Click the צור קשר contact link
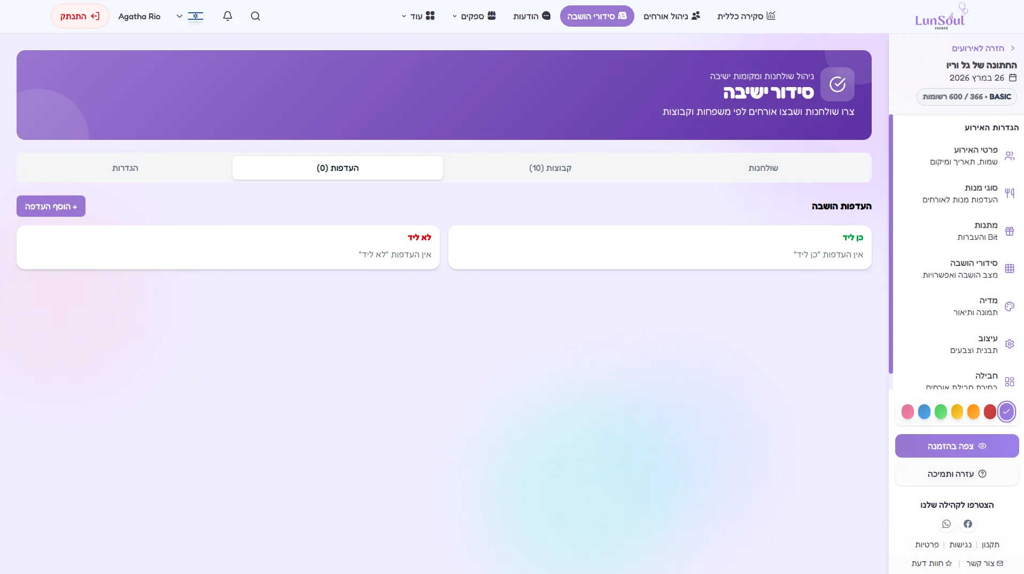The width and height of the screenshot is (1024, 574). click(984, 563)
